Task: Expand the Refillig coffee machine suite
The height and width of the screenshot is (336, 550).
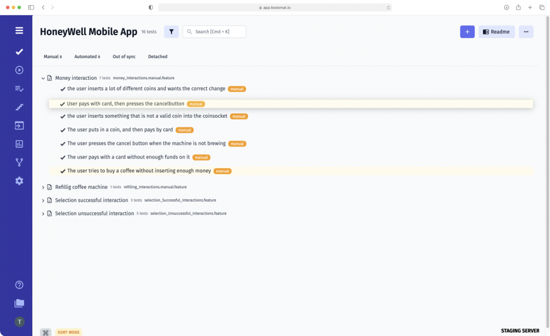Action: [43, 187]
